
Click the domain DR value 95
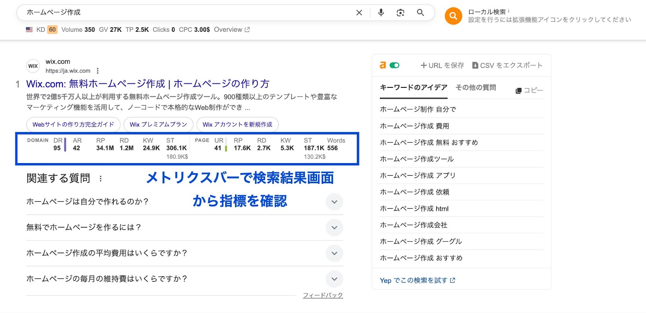pyautogui.click(x=57, y=148)
